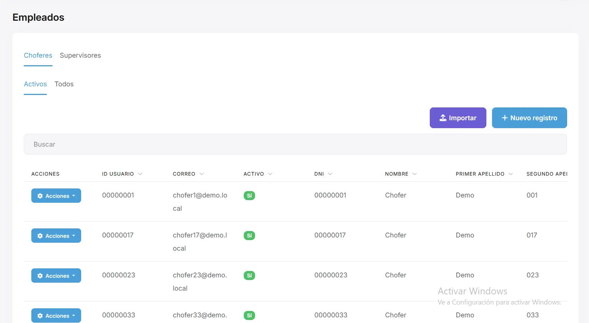Click gear icon for user 00000001
The image size is (589, 323).
[x=40, y=196]
